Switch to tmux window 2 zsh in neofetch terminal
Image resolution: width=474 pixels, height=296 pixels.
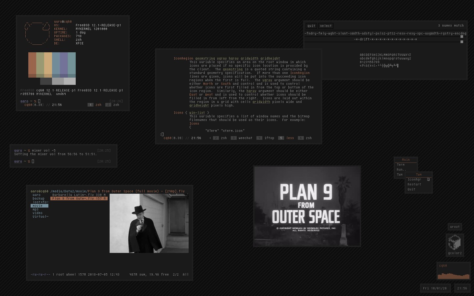pos(112,105)
